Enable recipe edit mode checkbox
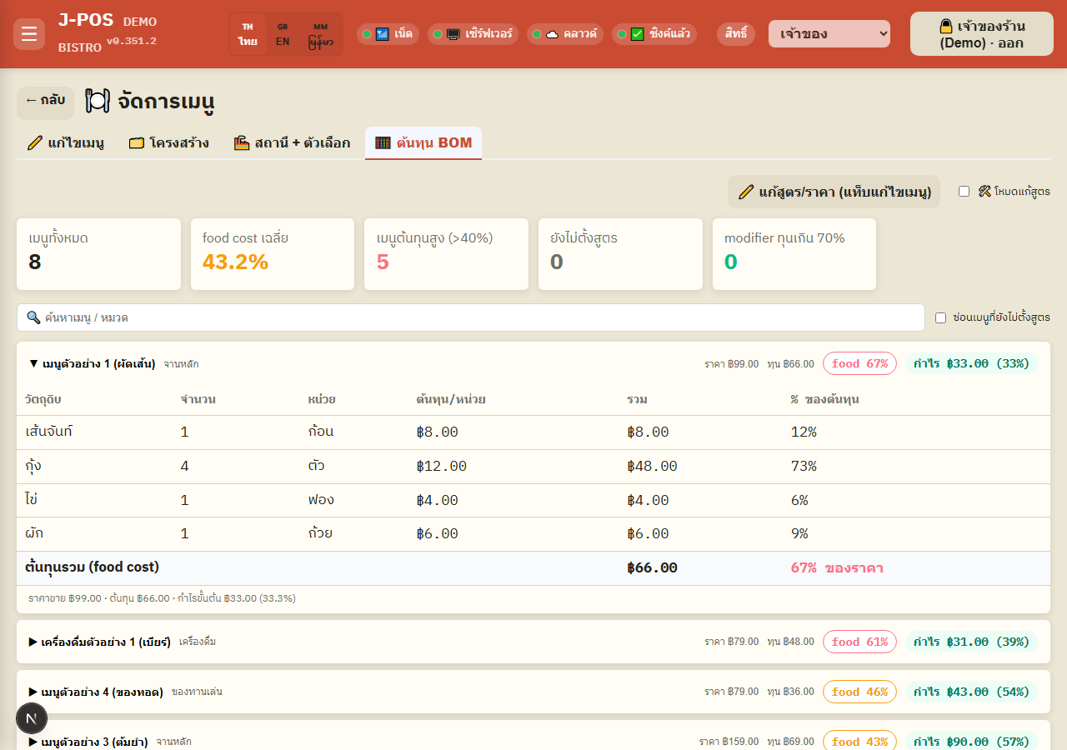This screenshot has height=750, width=1067. (x=964, y=191)
